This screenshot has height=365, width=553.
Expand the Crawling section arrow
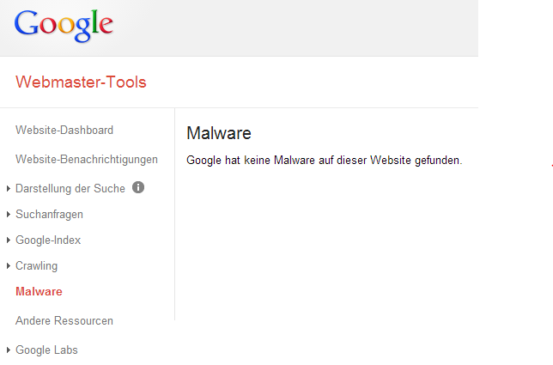[x=9, y=266]
